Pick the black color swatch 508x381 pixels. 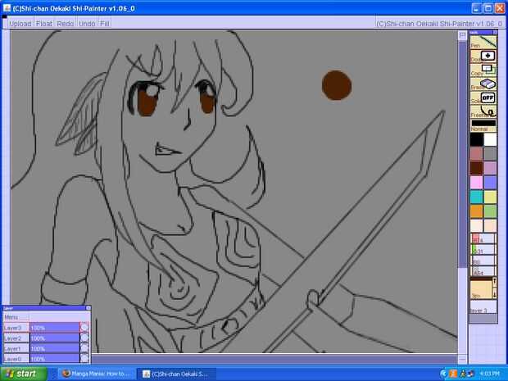click(477, 139)
